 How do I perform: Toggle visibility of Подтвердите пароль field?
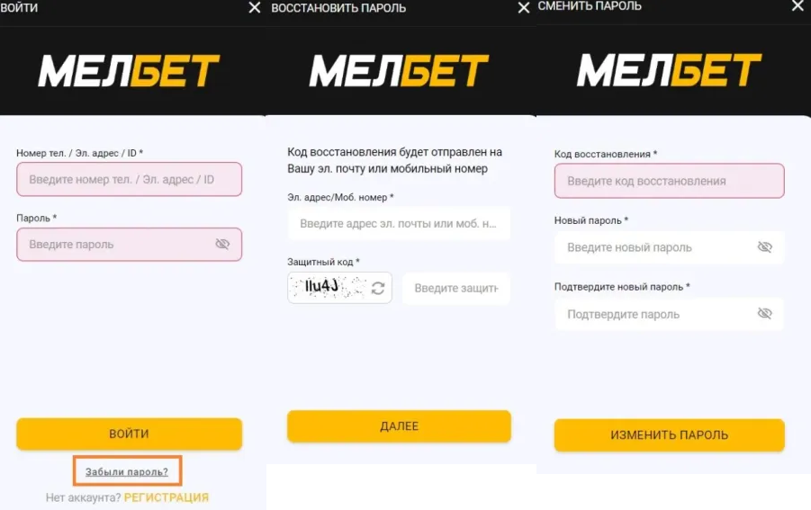[x=765, y=314]
